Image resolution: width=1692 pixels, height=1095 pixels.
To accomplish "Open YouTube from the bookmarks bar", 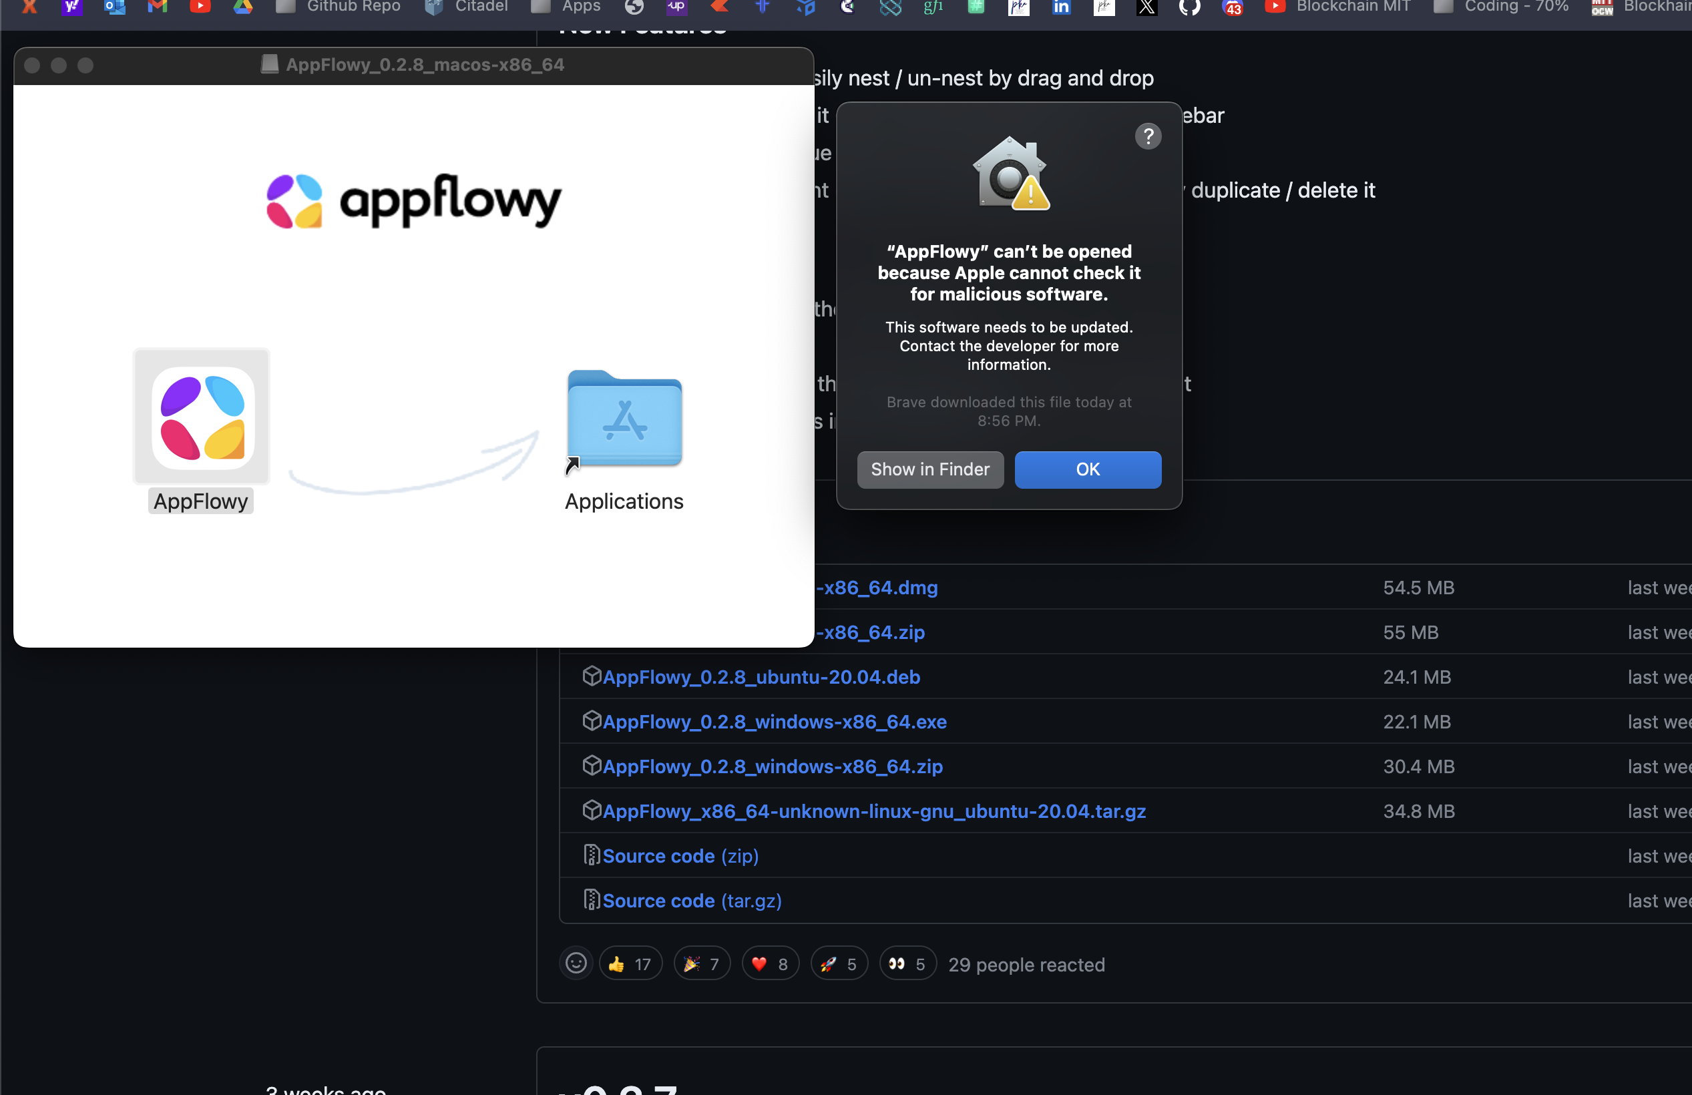I will pyautogui.click(x=200, y=7).
